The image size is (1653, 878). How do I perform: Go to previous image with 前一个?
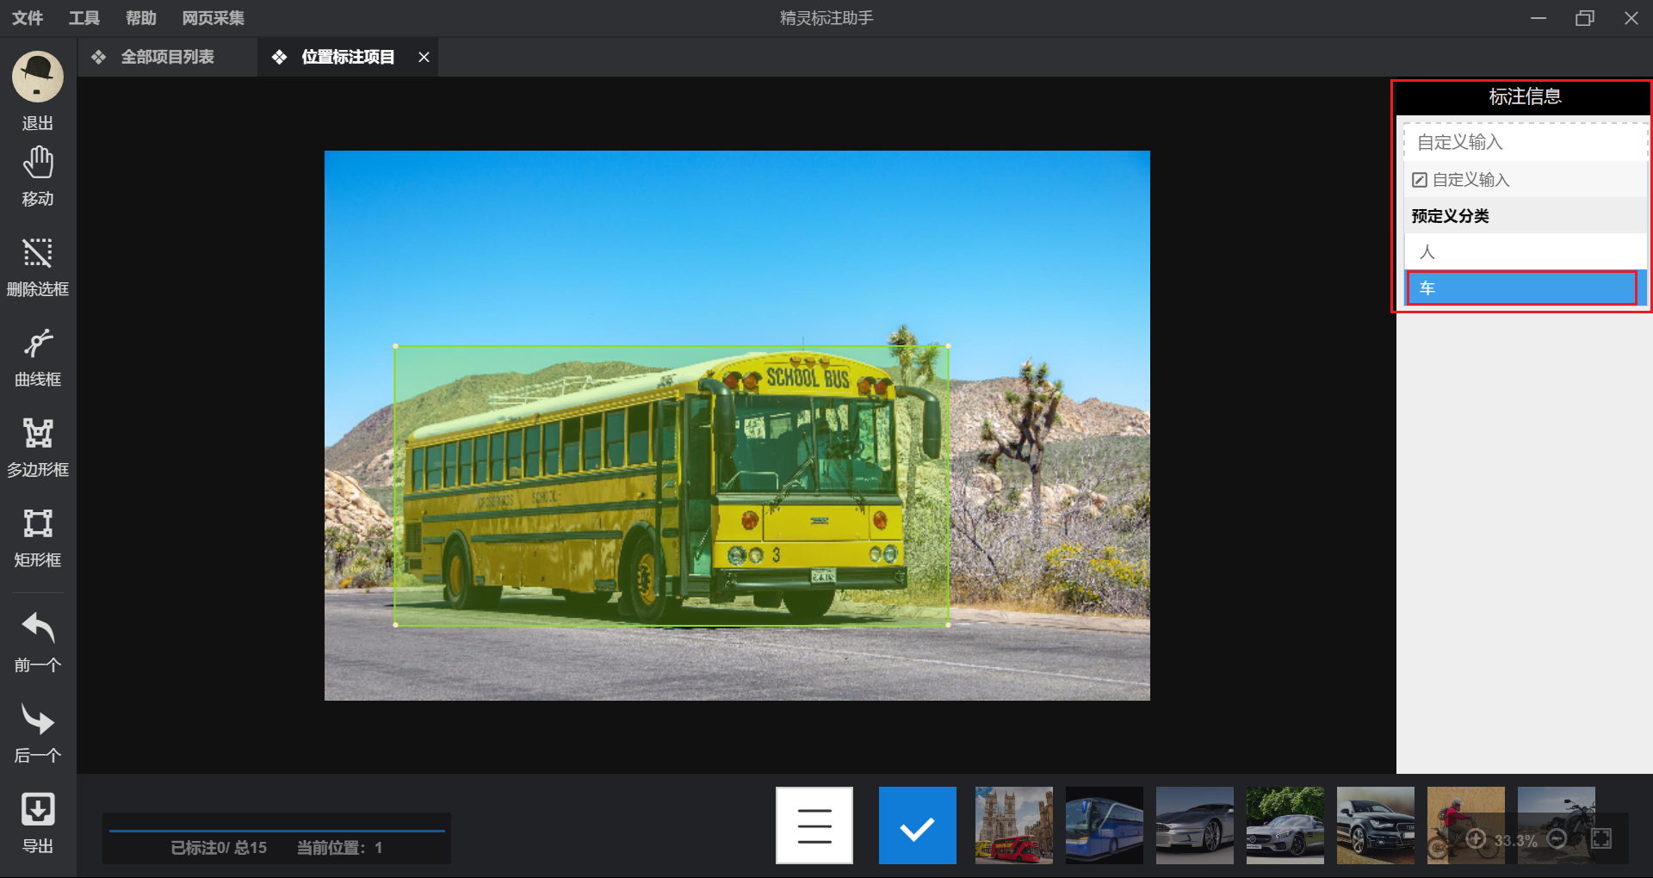tap(38, 641)
